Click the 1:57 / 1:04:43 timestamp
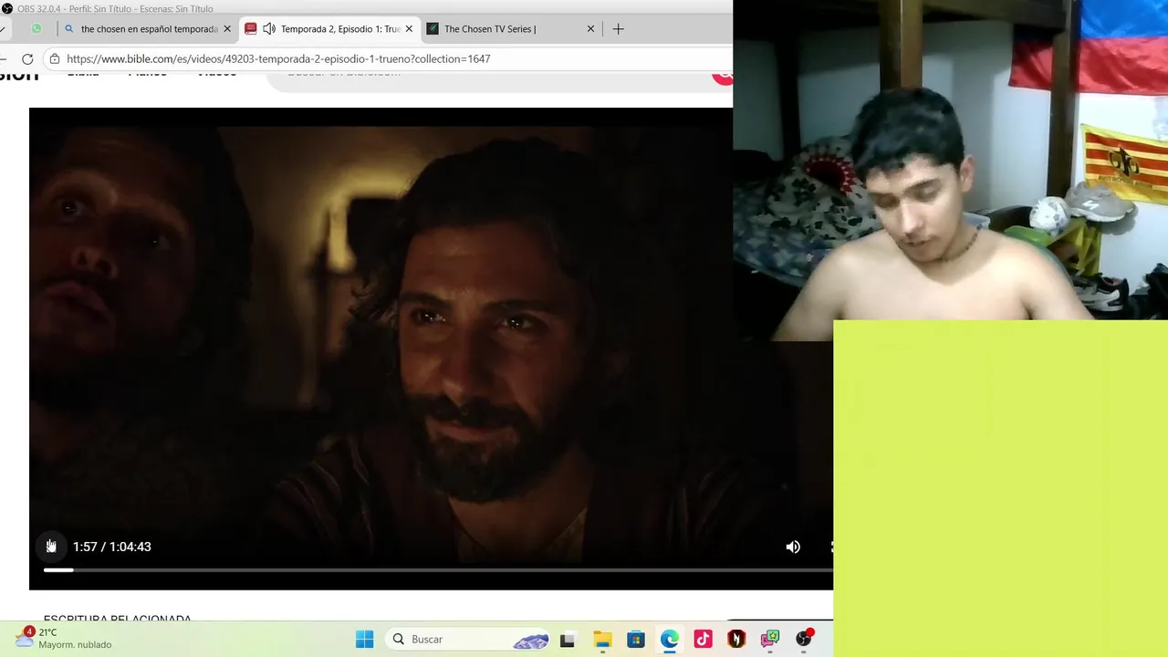Image resolution: width=1168 pixels, height=657 pixels. click(112, 547)
